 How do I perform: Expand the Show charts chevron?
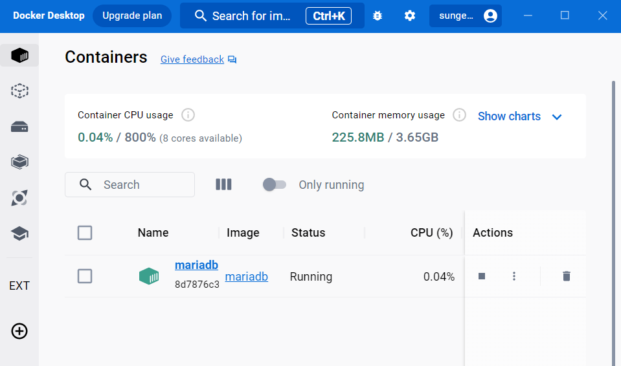click(557, 117)
